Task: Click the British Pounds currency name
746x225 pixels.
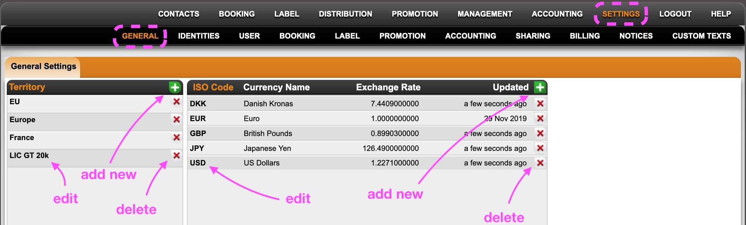Action: click(x=268, y=133)
